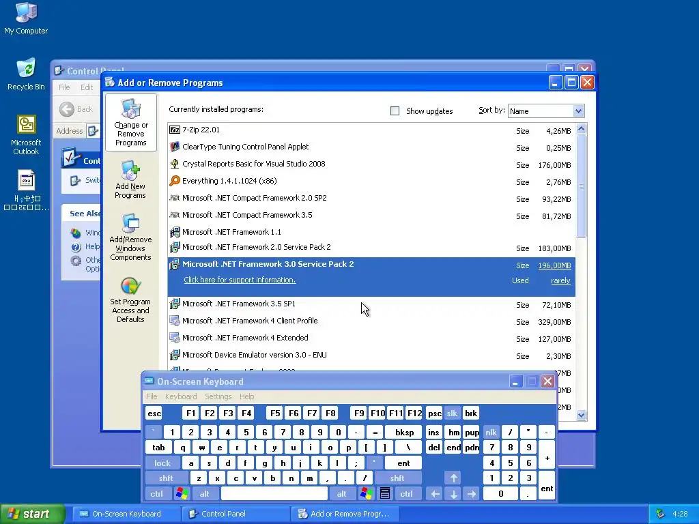The width and height of the screenshot is (699, 524).
Task: Select the Recycle Bin desktop icon
Action: tap(26, 74)
